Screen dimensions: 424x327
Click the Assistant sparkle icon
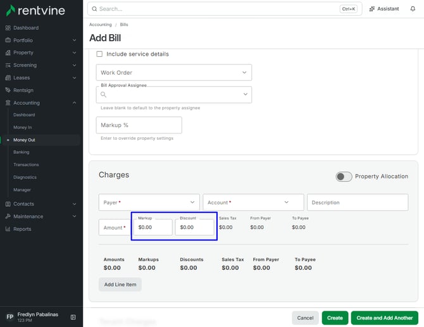click(372, 9)
